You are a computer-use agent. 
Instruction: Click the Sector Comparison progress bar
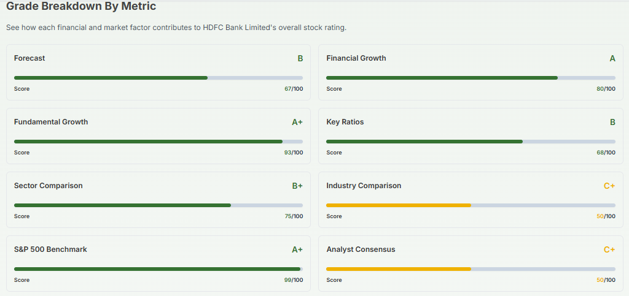pyautogui.click(x=158, y=205)
